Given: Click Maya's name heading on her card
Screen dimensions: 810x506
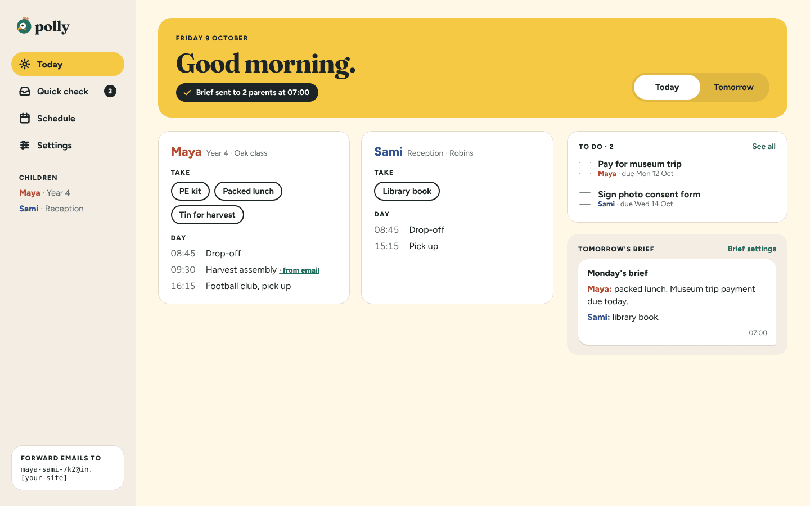Looking at the screenshot, I should click(186, 152).
